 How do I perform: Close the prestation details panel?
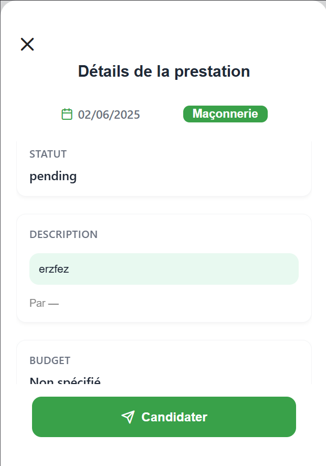tap(27, 44)
